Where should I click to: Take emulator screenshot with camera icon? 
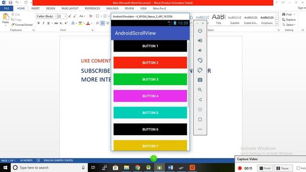point(200,80)
